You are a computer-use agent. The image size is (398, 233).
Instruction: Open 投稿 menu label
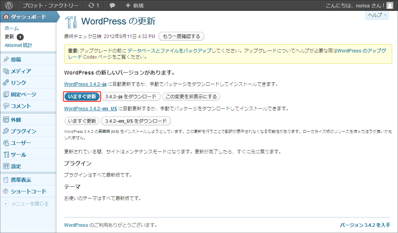coord(16,59)
